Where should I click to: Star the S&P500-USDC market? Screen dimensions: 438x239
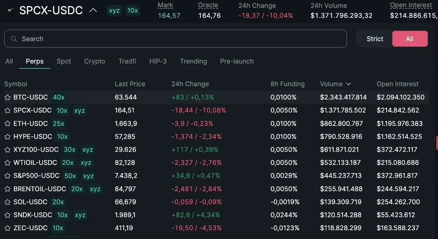coord(7,176)
